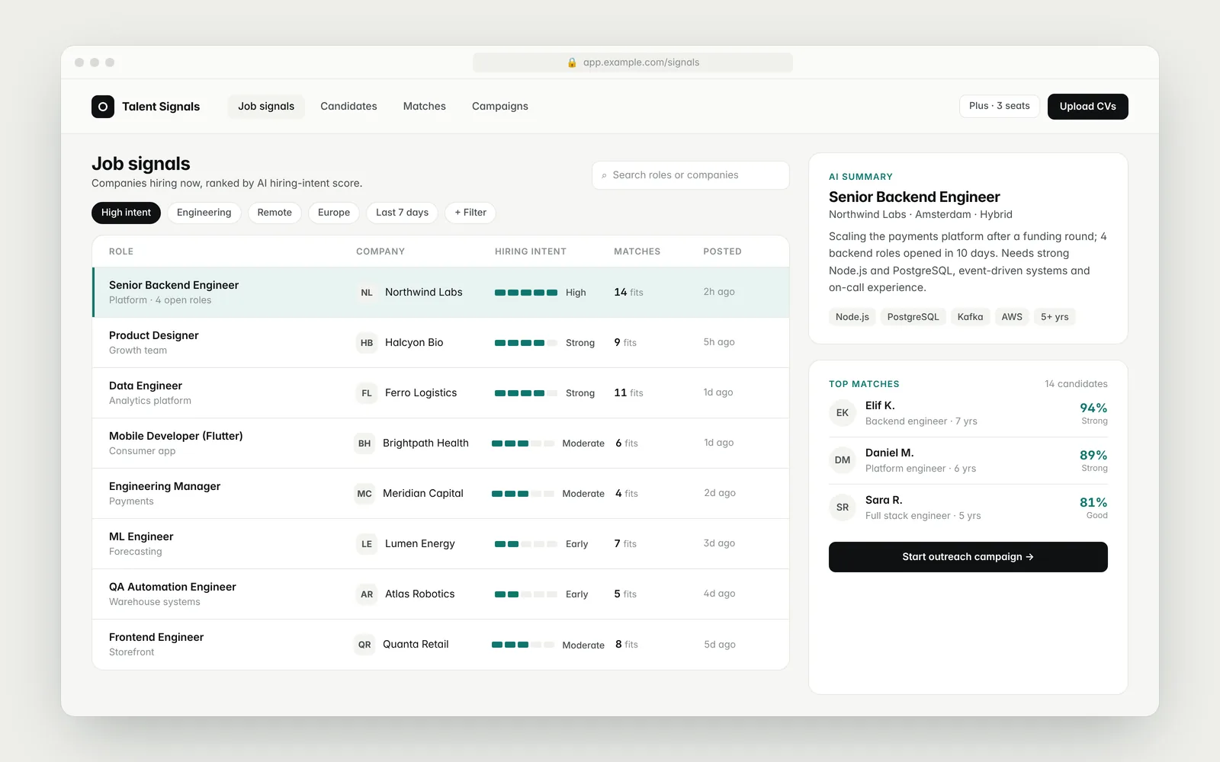The height and width of the screenshot is (762, 1220).
Task: Toggle the Engineering filter chip
Action: pos(204,213)
